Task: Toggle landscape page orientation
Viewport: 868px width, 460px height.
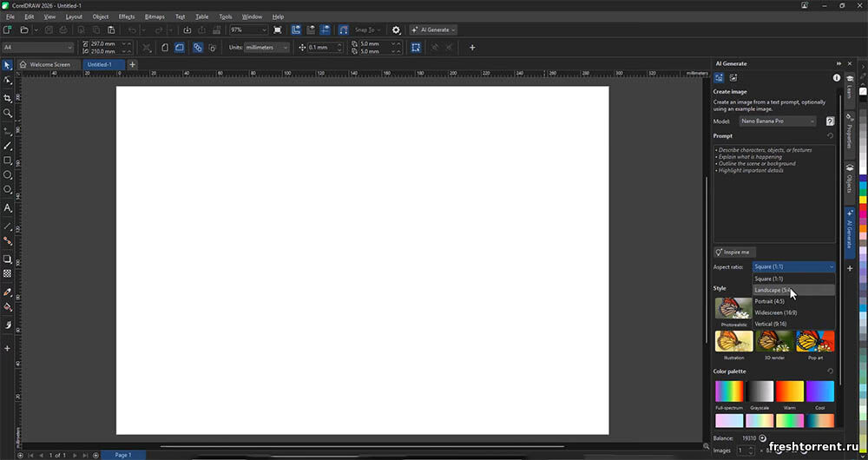Action: pyautogui.click(x=180, y=48)
